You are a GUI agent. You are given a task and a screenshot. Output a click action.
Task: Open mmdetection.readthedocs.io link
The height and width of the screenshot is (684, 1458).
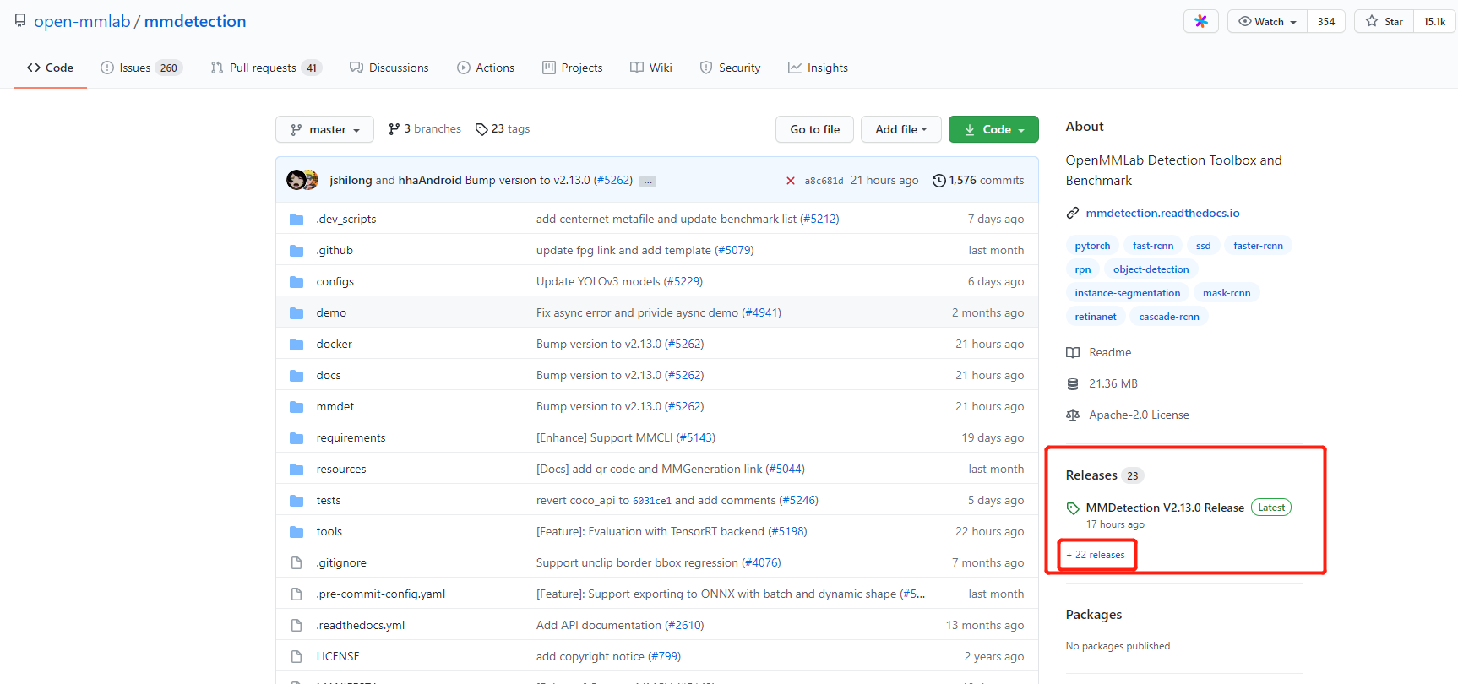1162,213
